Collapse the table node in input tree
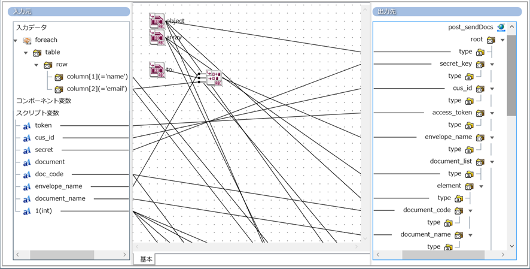The image size is (530, 269). (26, 53)
